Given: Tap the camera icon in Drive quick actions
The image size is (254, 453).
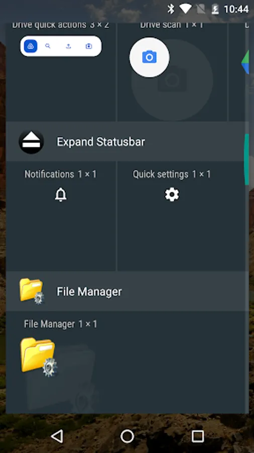Looking at the screenshot, I should pyautogui.click(x=89, y=46).
